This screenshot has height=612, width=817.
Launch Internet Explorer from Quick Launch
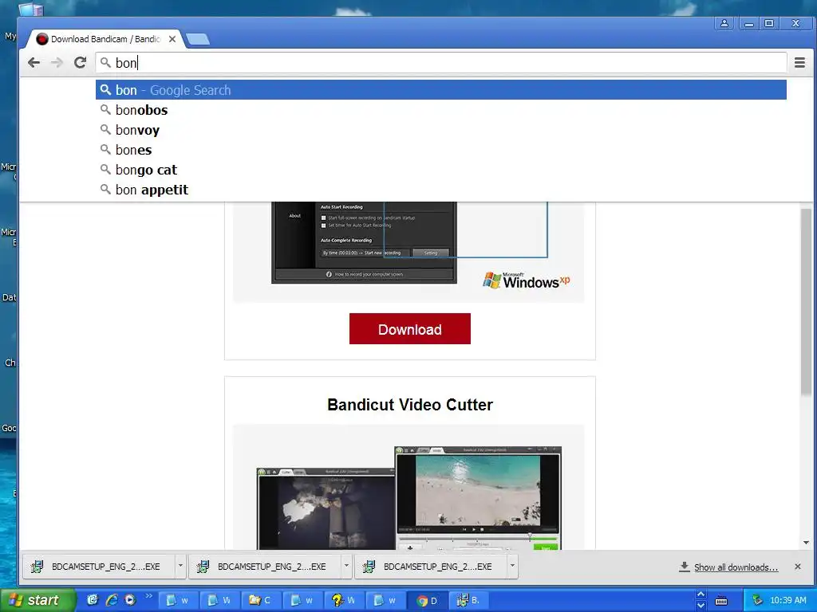[x=111, y=600]
